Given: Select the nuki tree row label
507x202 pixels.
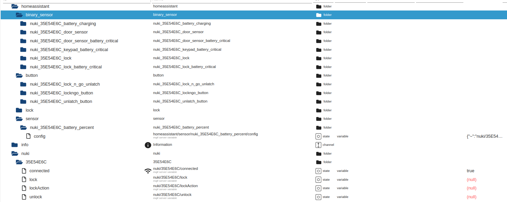Looking at the screenshot, I should [25, 154].
